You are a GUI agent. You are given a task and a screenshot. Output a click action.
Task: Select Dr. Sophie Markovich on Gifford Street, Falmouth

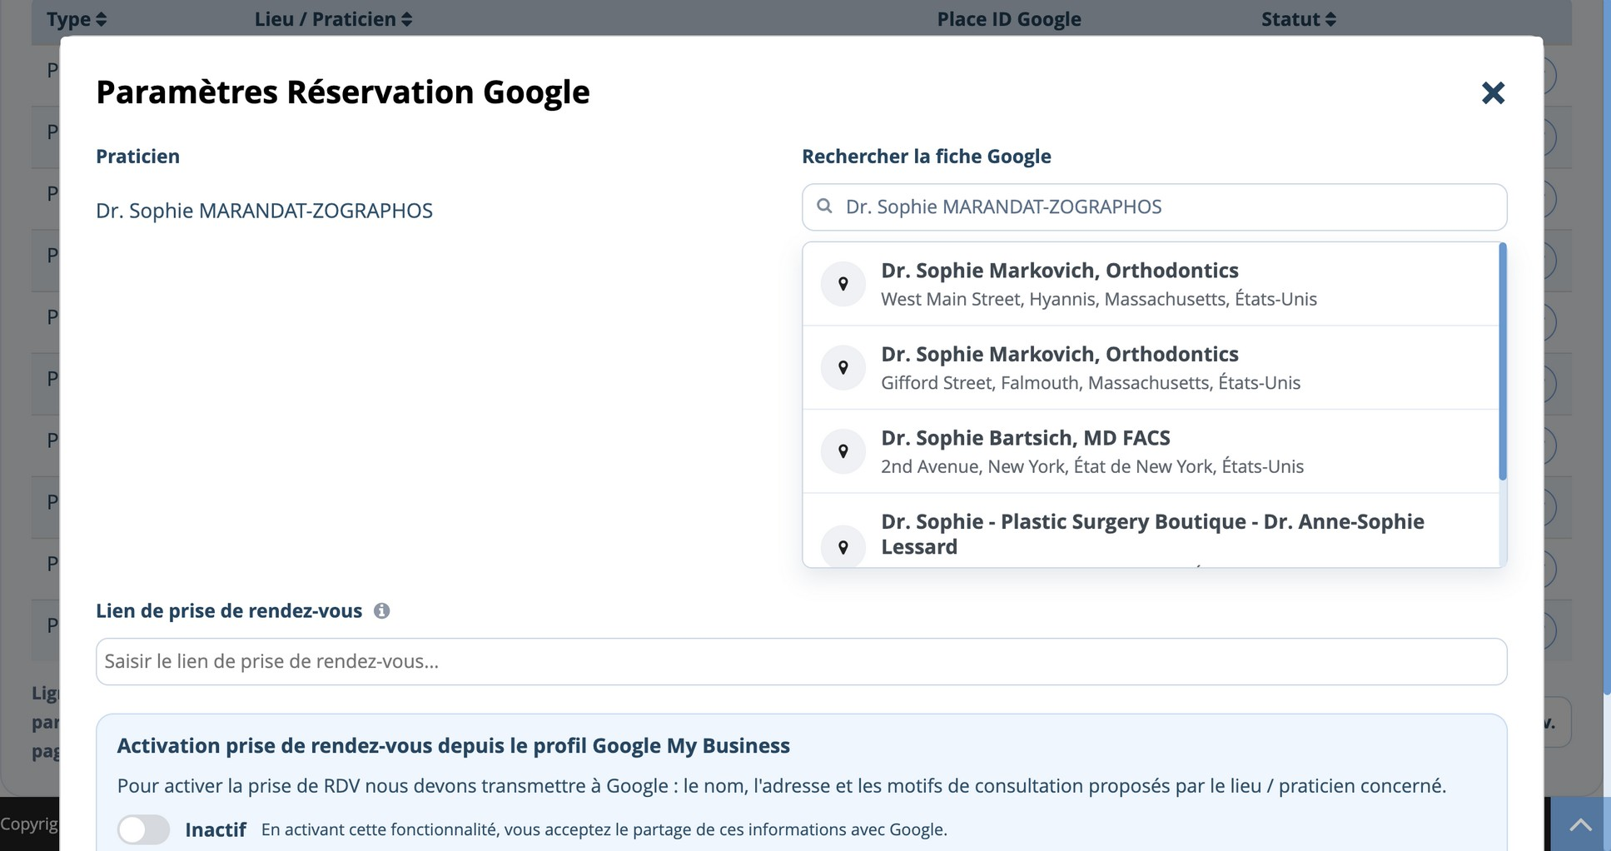coord(1151,367)
